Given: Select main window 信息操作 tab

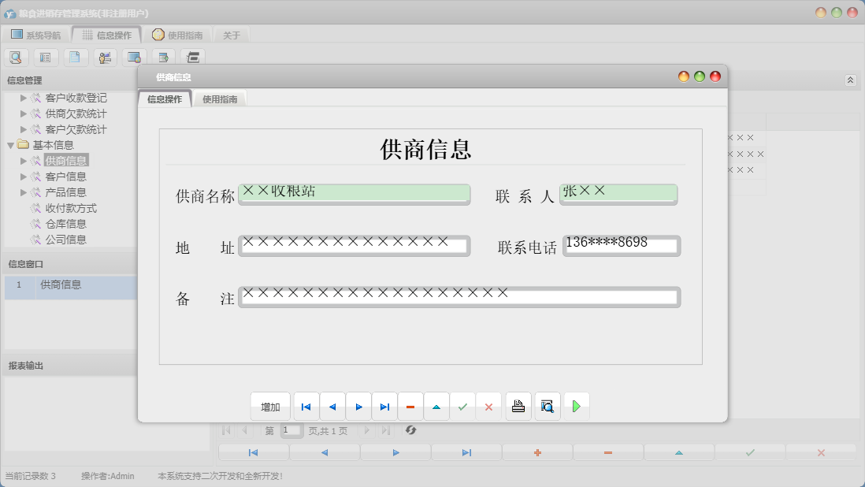Looking at the screenshot, I should tap(107, 35).
